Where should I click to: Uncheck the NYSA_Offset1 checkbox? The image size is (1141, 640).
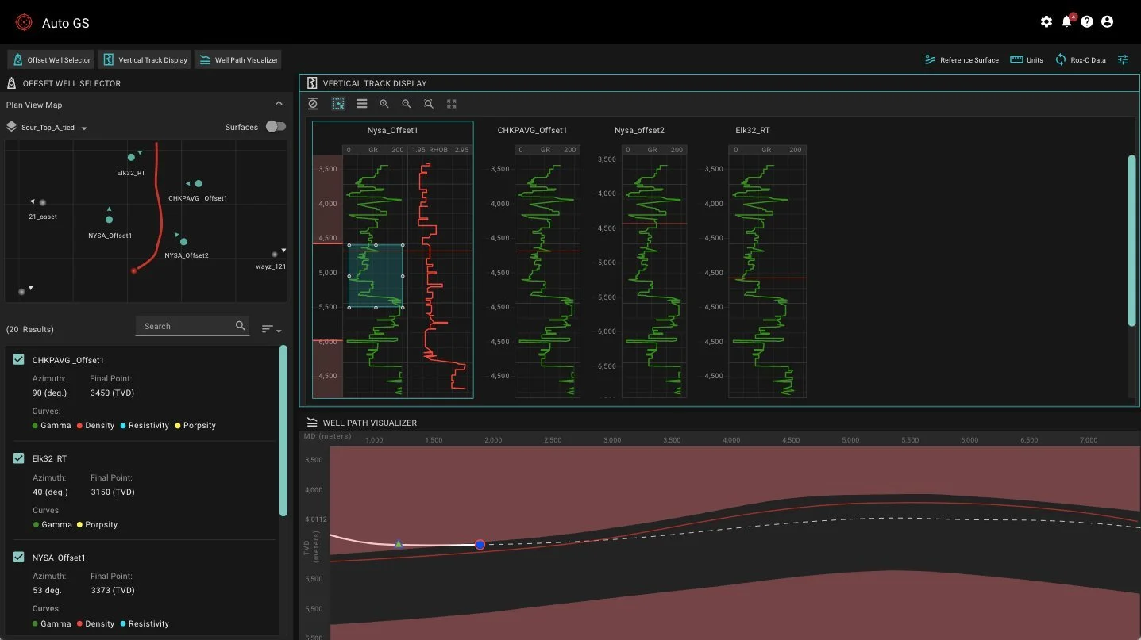(19, 558)
